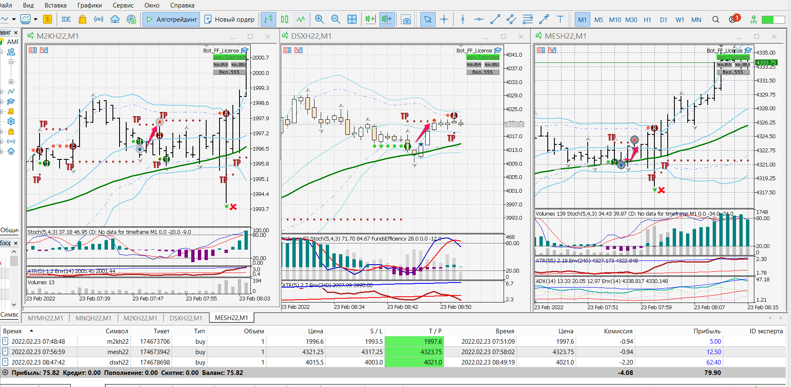
Task: Select the vertical line drawing tool
Action: 463,19
